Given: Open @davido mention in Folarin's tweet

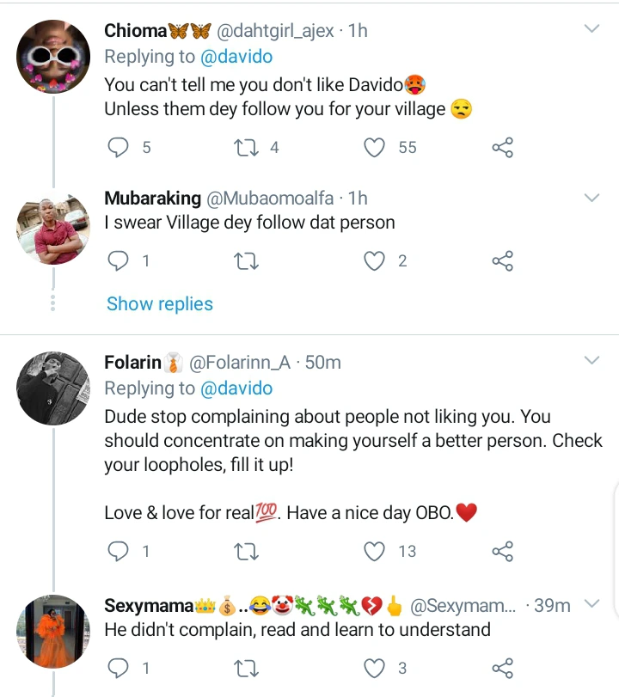Looking at the screenshot, I should 236,388.
